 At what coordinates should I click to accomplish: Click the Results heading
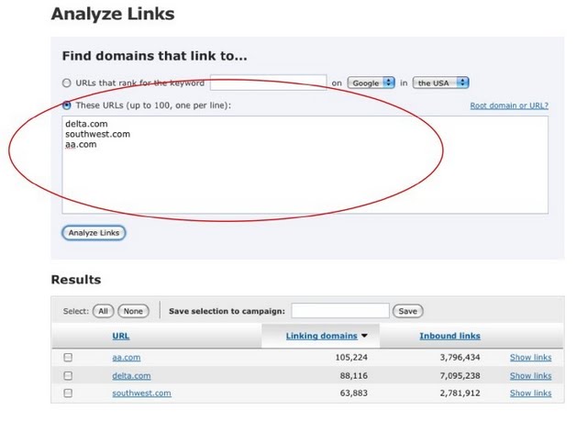[76, 280]
